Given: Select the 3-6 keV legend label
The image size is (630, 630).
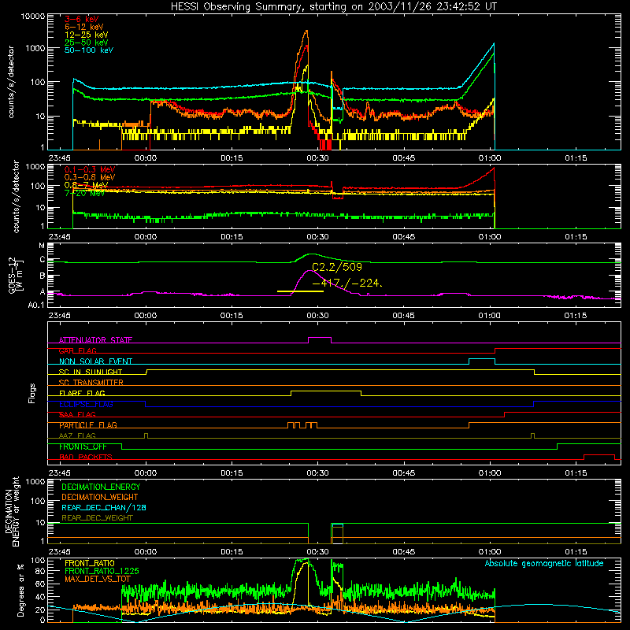Looking at the screenshot, I should click(x=82, y=19).
